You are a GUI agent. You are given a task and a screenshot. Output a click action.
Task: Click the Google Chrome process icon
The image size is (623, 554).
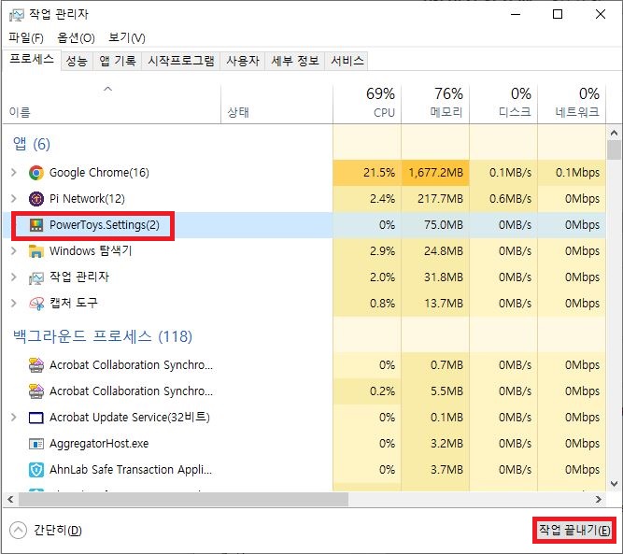pos(36,173)
